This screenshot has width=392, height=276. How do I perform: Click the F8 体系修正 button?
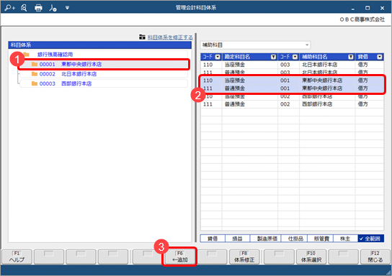(x=244, y=257)
